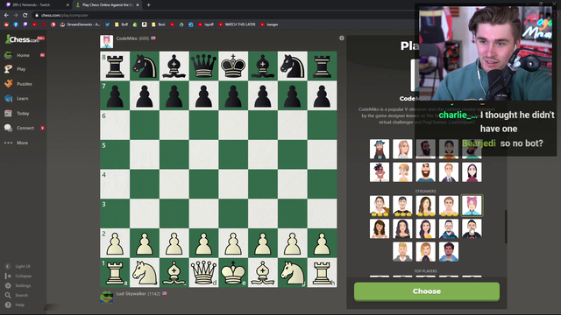Select streamer man in black with red emblem
This screenshot has height=315, width=561.
tap(472, 228)
